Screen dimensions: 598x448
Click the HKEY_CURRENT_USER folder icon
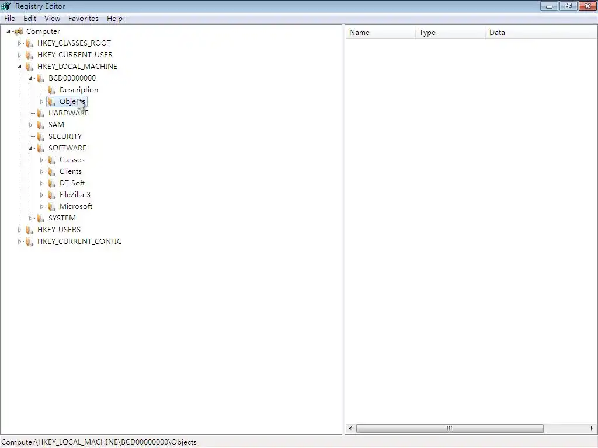(29, 55)
